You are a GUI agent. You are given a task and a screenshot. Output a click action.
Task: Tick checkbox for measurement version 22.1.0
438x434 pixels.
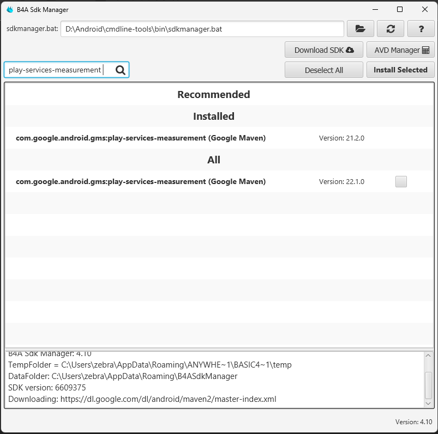[x=401, y=181]
